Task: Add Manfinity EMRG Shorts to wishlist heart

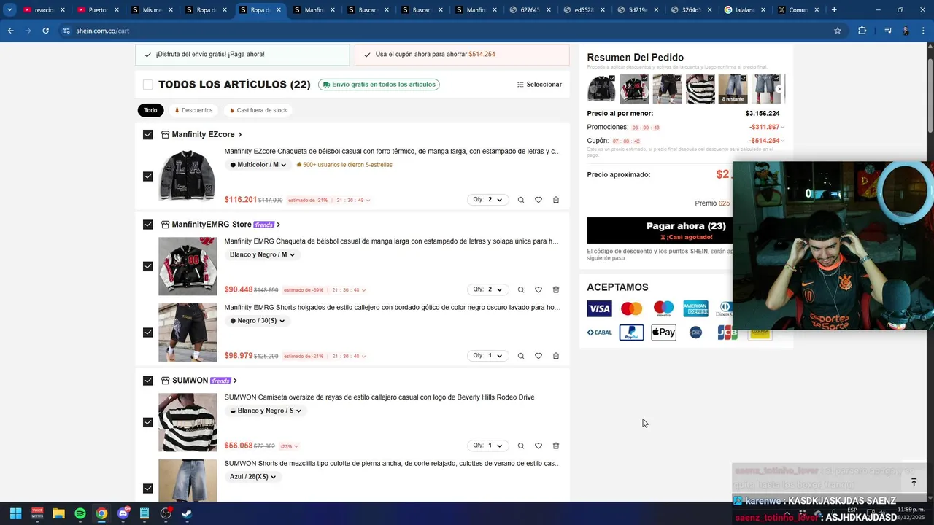Action: point(539,356)
